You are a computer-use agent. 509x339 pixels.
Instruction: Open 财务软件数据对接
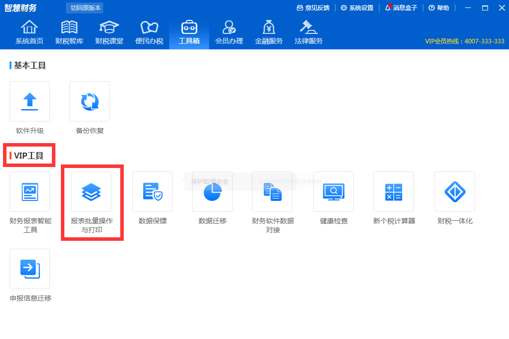(x=272, y=191)
